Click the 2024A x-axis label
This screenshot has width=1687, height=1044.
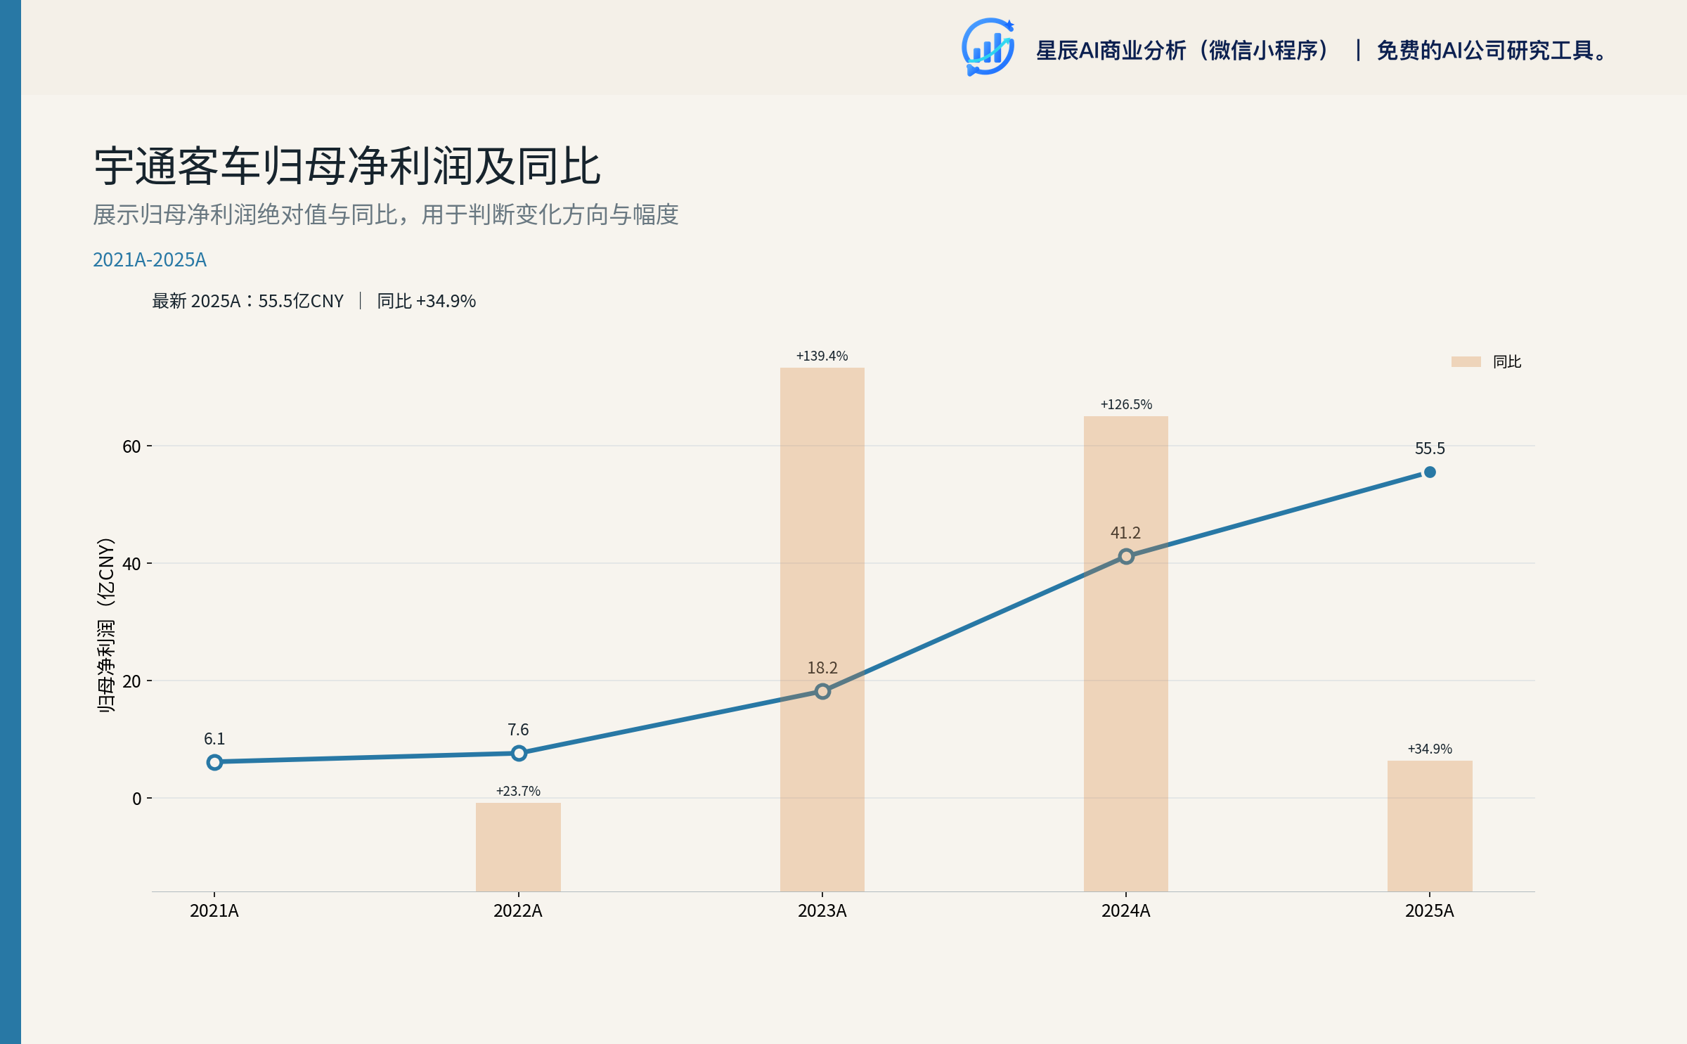point(1126,910)
